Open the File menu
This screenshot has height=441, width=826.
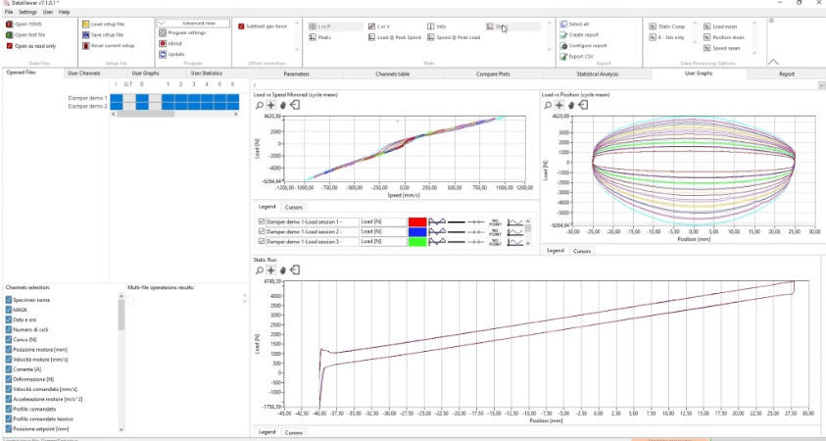pyautogui.click(x=8, y=12)
